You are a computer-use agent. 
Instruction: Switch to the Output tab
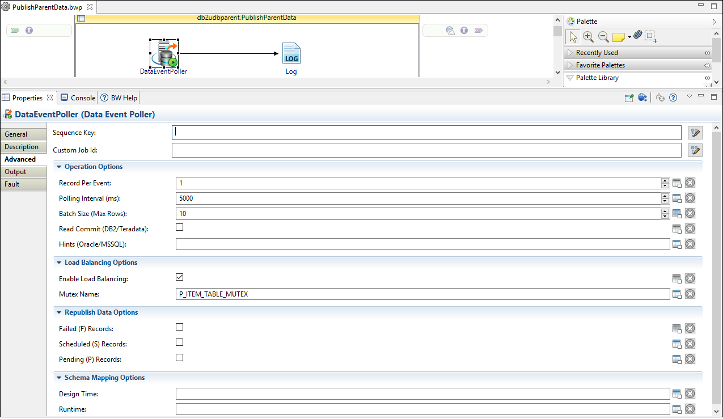point(23,172)
